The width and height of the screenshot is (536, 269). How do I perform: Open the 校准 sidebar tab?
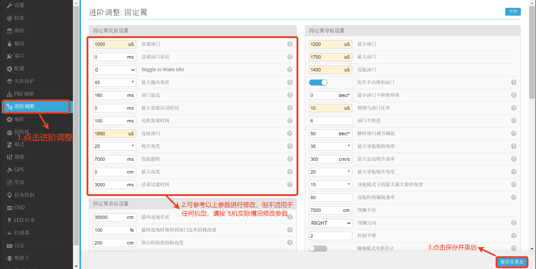tap(37, 18)
